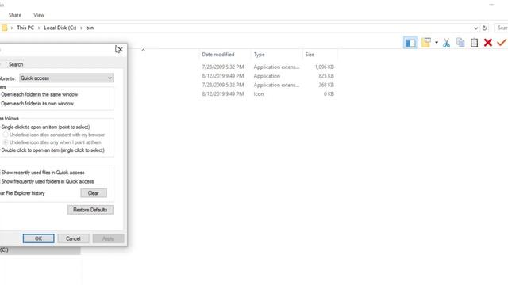The height and width of the screenshot is (285, 508).
Task: Go to Local Disk (C:) breadcrumb
Action: click(60, 28)
